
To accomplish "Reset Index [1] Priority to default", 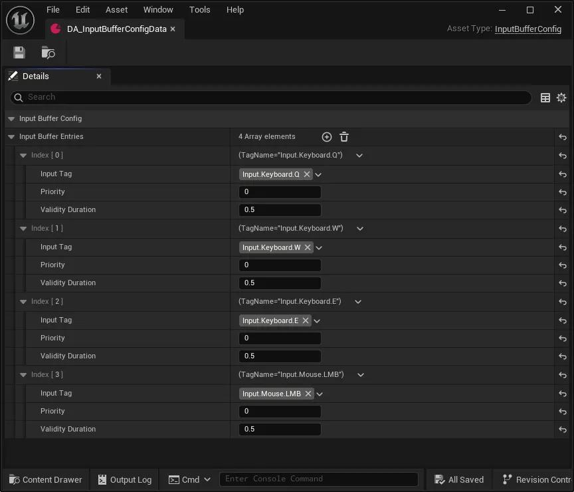I will click(563, 265).
